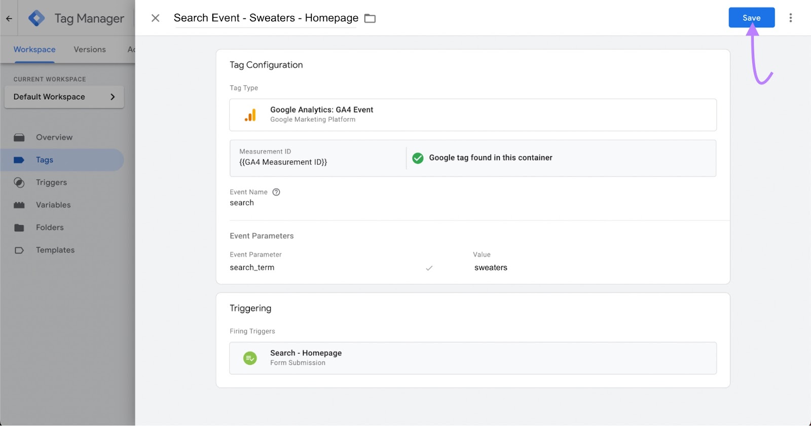Switch to the Workspace tab
The width and height of the screenshot is (811, 426).
(34, 50)
